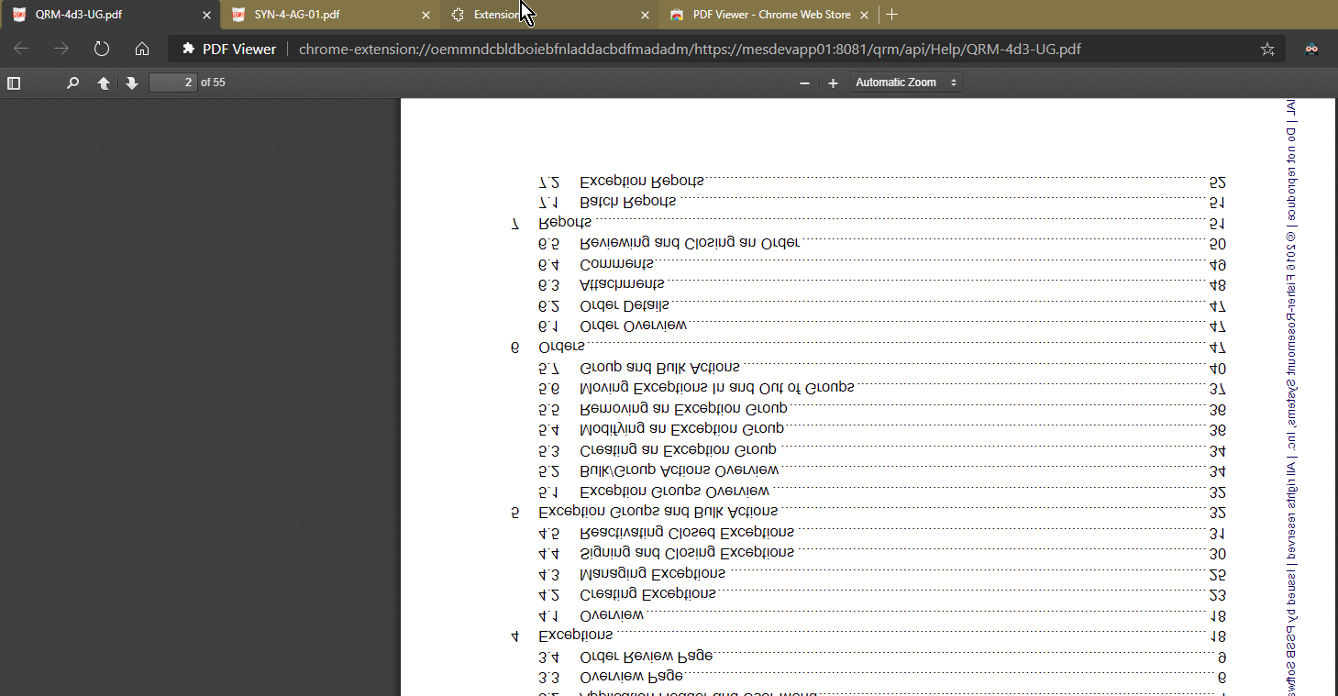The height and width of the screenshot is (696, 1338).
Task: Open a new tab with the plus button
Action: (x=892, y=15)
